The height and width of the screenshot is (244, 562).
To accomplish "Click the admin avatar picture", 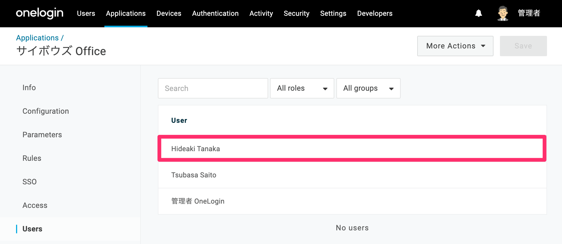I will (x=503, y=13).
